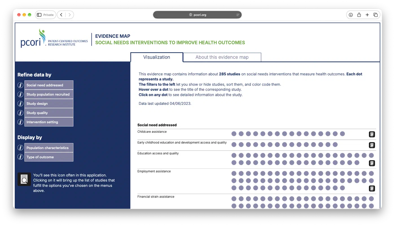Switch to the Visualization tab
This screenshot has height=226, width=395.
click(157, 57)
